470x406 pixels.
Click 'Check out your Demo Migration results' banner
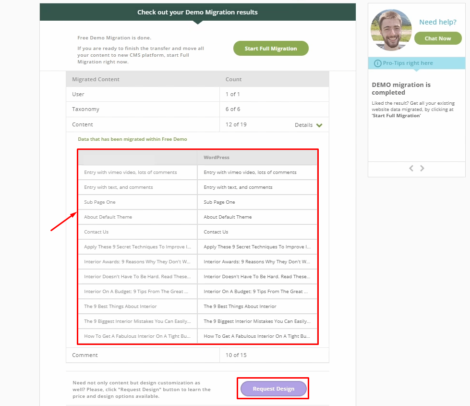click(197, 12)
